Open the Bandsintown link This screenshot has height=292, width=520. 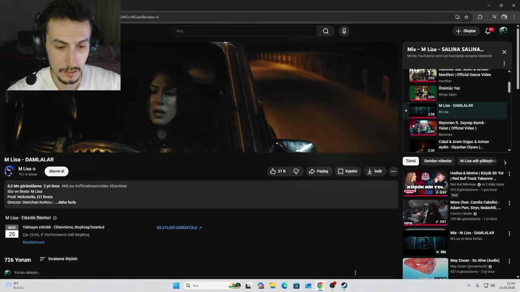point(34,243)
